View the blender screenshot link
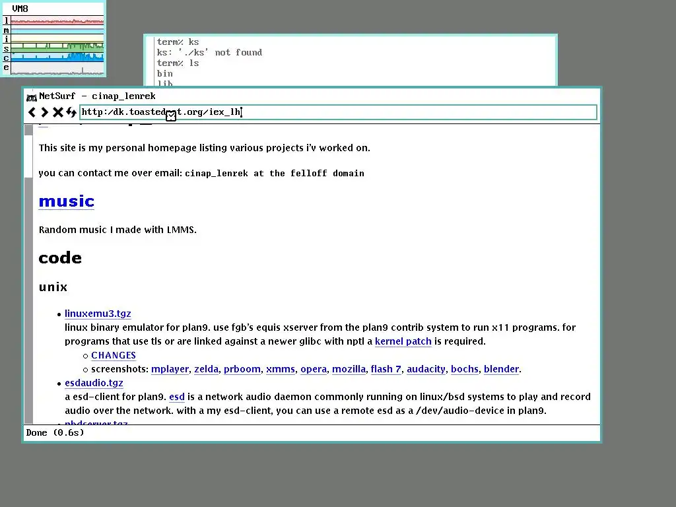Screen dimensions: 676x507 pyautogui.click(x=501, y=369)
